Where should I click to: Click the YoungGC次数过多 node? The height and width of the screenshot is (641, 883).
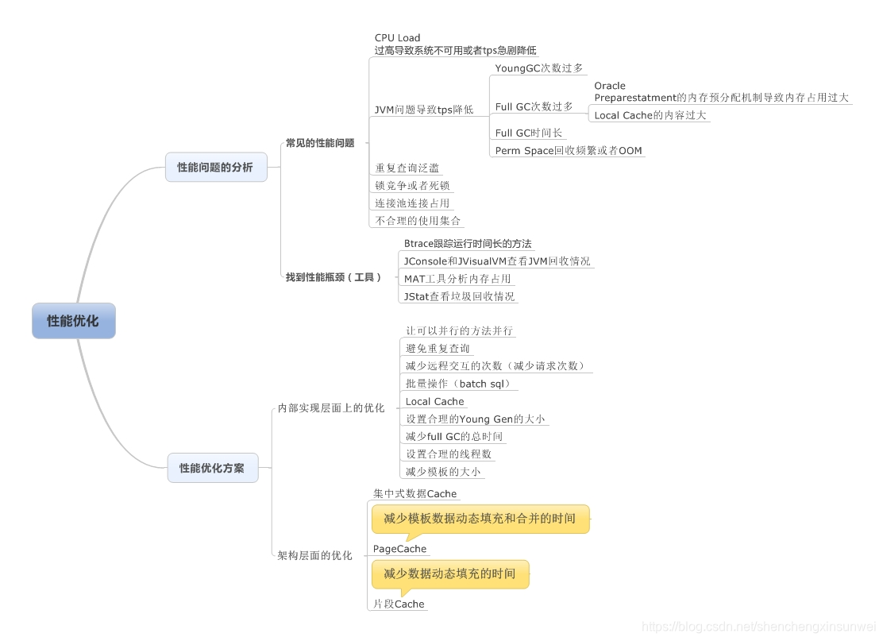point(538,68)
